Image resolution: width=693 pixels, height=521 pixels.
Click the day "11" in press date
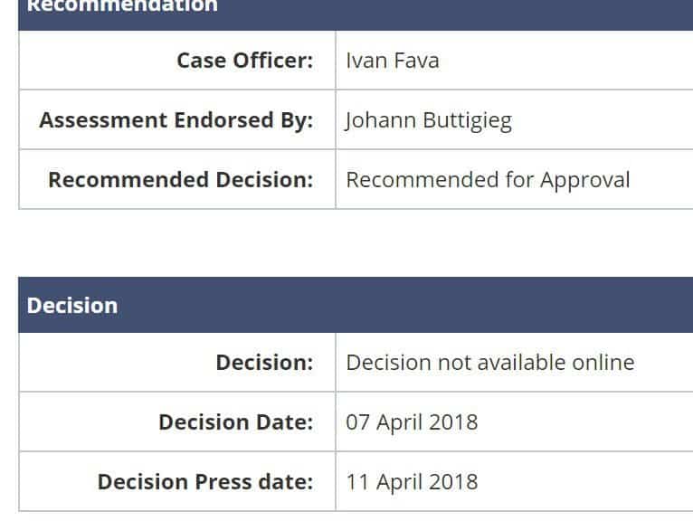tap(357, 481)
